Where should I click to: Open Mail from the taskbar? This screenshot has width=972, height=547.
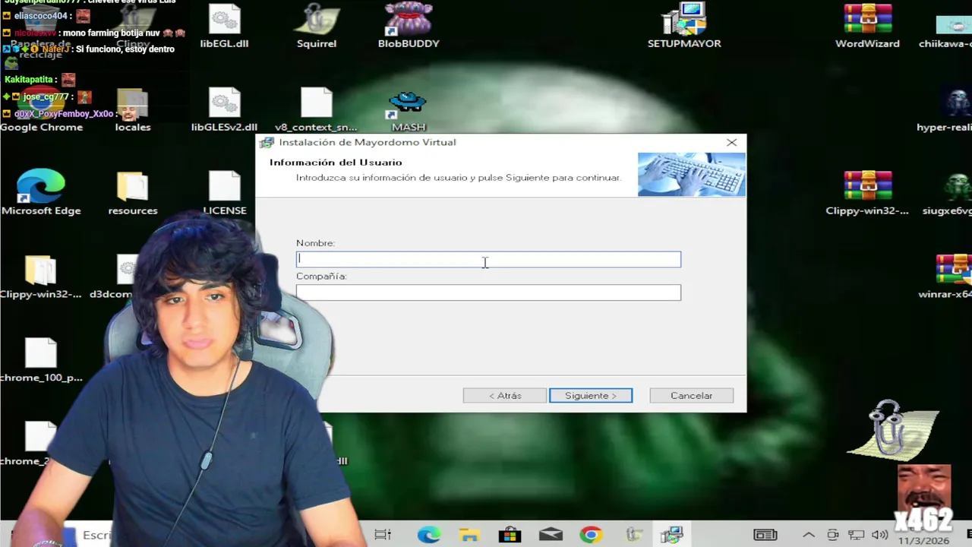[x=551, y=535]
